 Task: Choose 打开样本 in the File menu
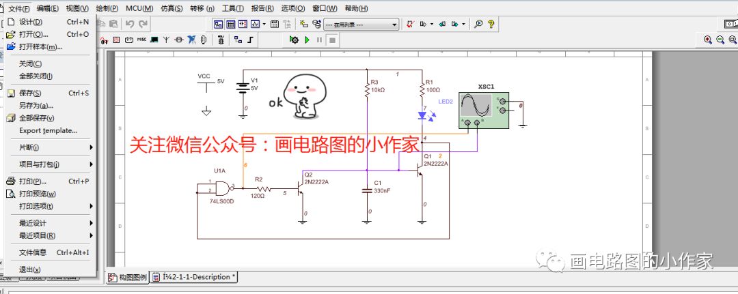[51, 46]
